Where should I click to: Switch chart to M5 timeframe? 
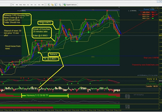coord(17,5)
